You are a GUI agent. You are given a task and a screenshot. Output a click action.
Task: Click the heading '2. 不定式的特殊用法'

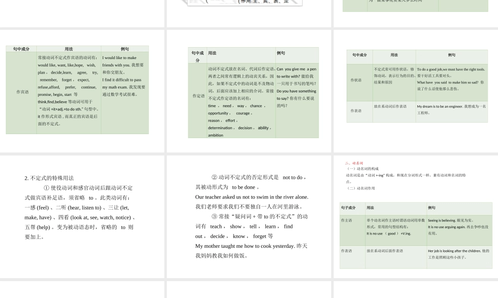[x=49, y=178]
